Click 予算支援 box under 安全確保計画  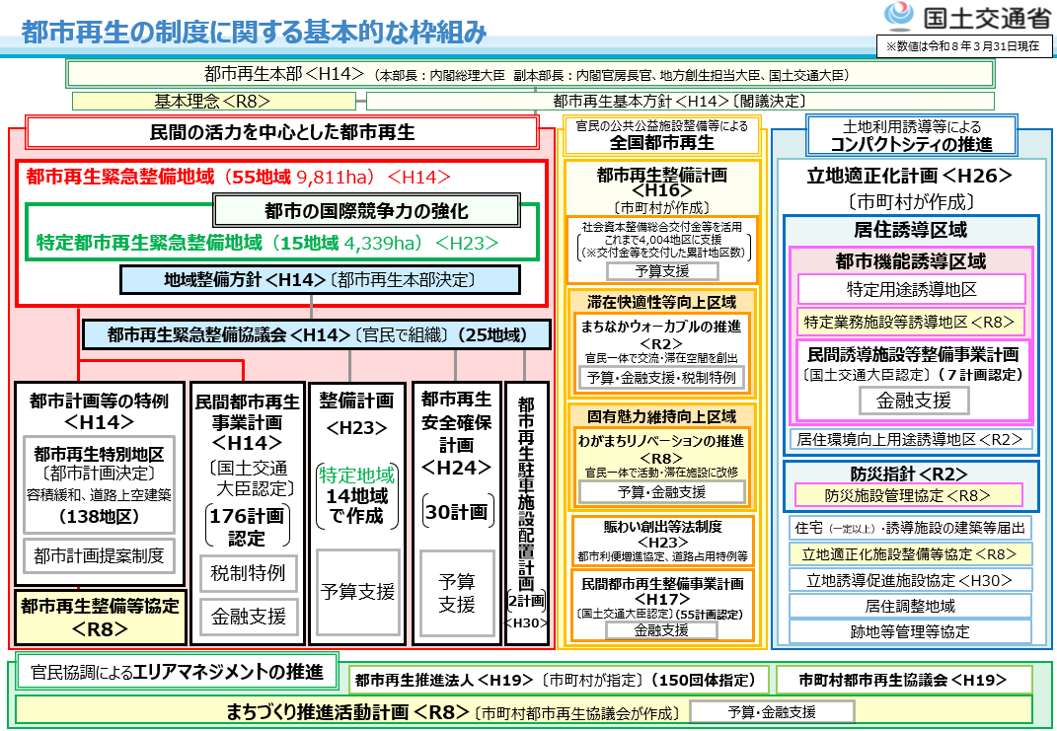(457, 593)
